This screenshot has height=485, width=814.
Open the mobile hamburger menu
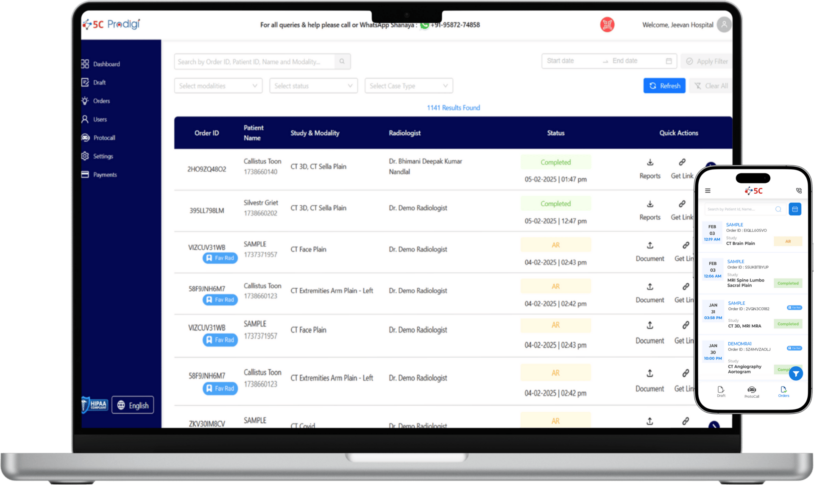click(708, 191)
